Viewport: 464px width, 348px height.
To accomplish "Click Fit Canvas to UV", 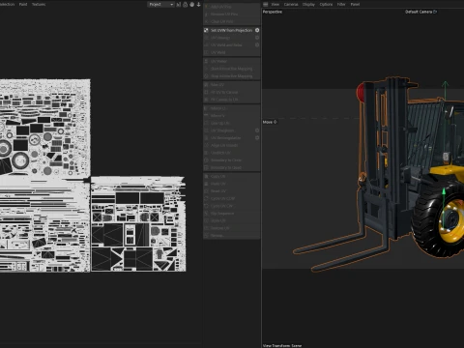I will [x=232, y=100].
